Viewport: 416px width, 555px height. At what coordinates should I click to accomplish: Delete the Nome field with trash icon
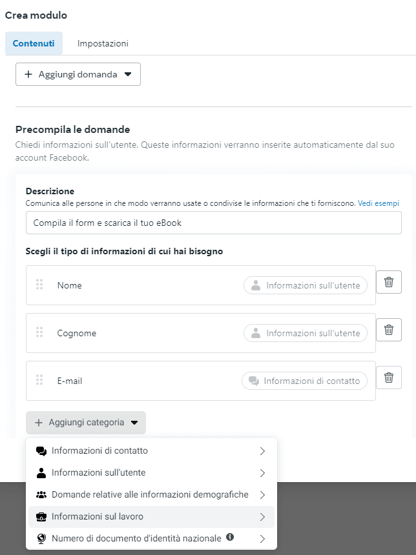pyautogui.click(x=388, y=282)
